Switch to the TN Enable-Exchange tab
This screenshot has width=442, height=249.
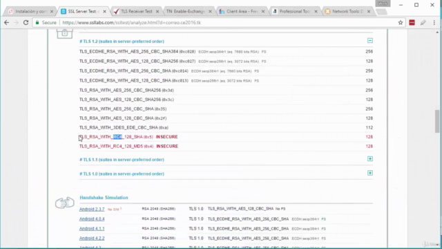(x=186, y=12)
